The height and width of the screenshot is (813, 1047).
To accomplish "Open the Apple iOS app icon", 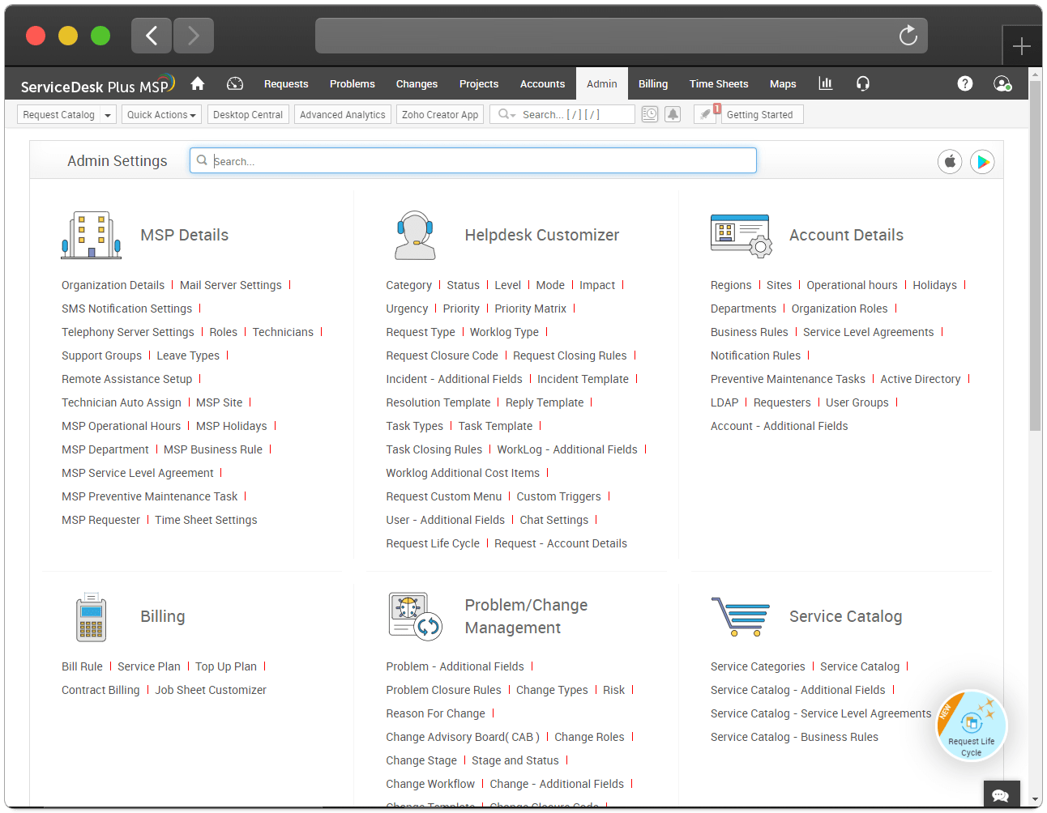I will click(x=951, y=162).
